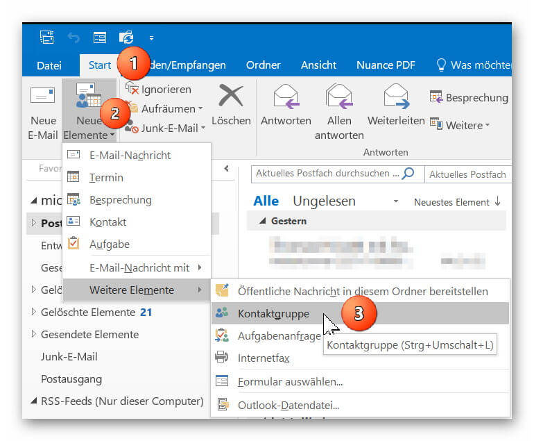Show Alle messages filter
534x441 pixels.
[x=266, y=201]
